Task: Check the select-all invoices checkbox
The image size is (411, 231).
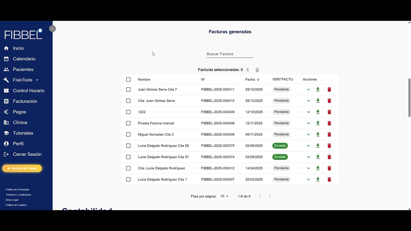Action: 128,80
